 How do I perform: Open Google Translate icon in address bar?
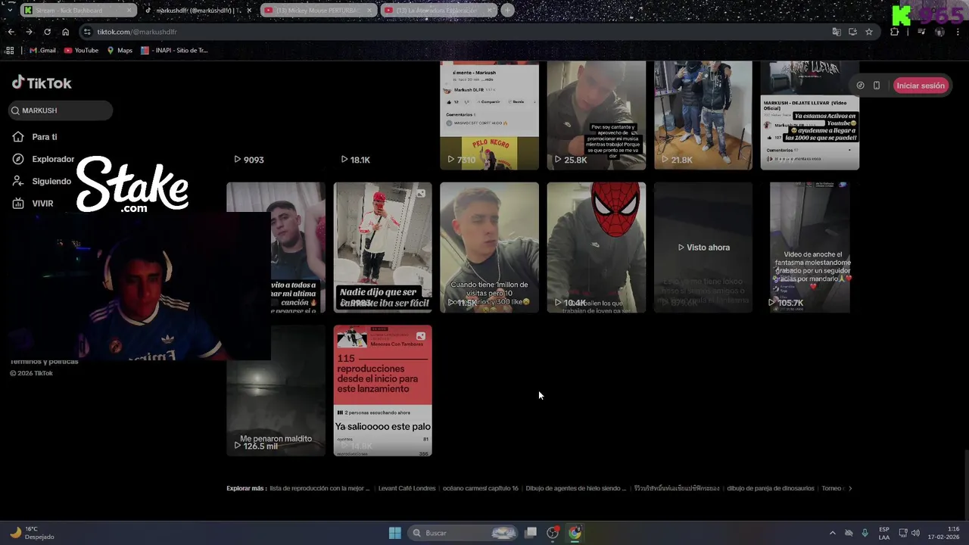pyautogui.click(x=837, y=32)
